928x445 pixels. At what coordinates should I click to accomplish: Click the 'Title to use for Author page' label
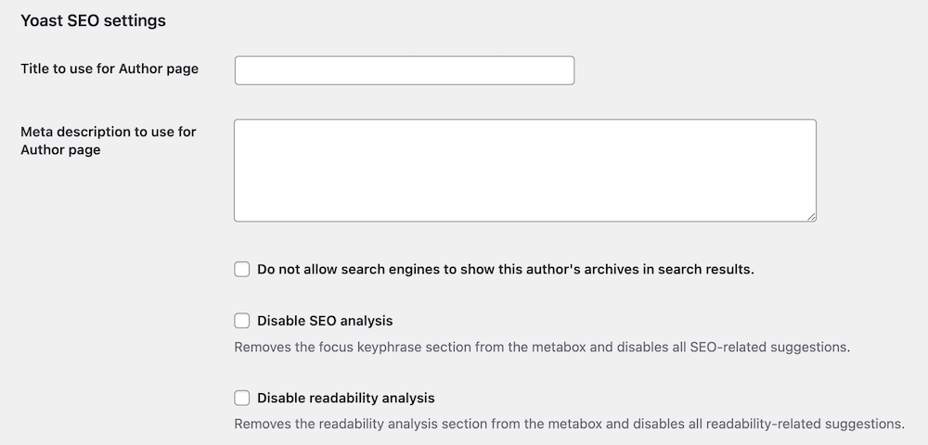(x=110, y=69)
